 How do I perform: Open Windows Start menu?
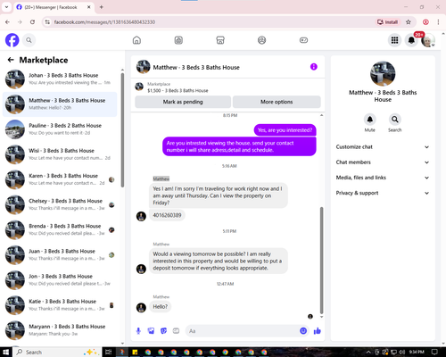point(5,353)
